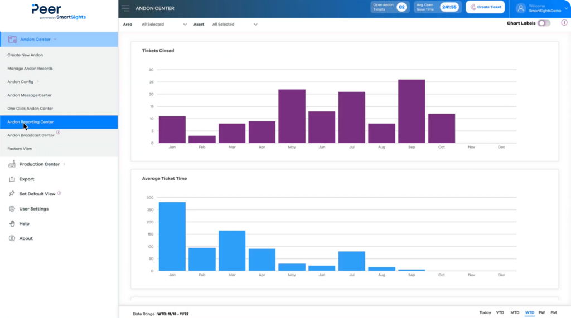The image size is (571, 318).
Task: Open User Settings gear icon
Action: (12, 209)
